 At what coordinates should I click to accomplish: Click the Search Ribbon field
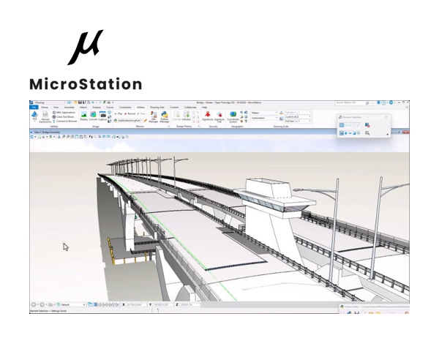[353, 103]
